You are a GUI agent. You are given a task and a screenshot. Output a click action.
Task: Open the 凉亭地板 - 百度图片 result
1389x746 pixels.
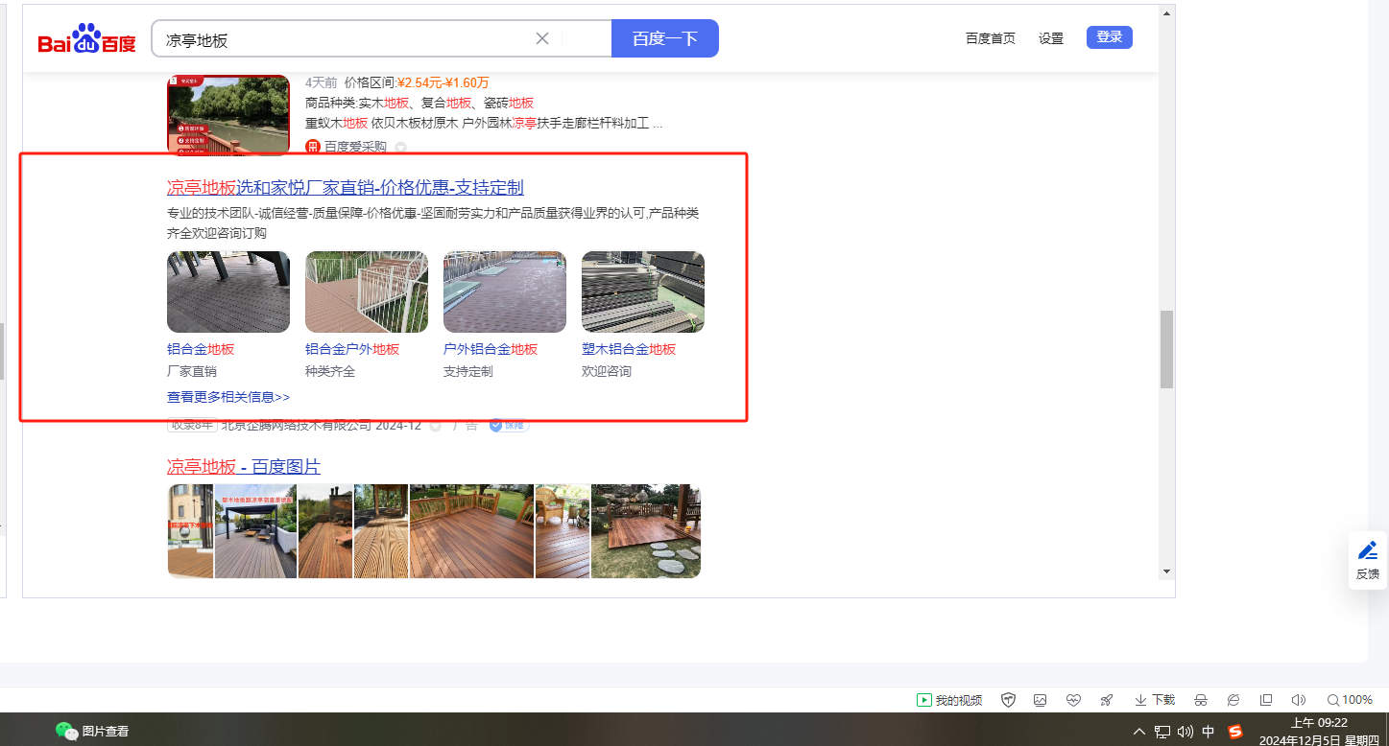click(x=244, y=467)
